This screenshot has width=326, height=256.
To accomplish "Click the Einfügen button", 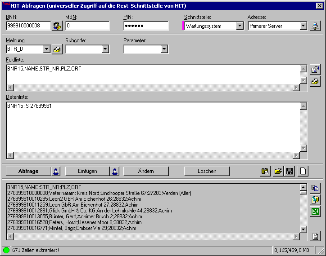I will [87, 172].
